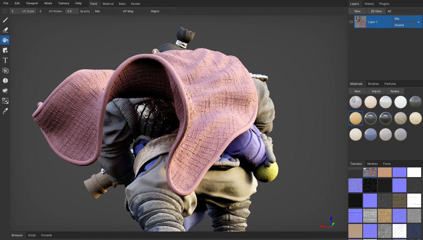
Task: Open the UV Map dropdown
Action: (x=134, y=11)
